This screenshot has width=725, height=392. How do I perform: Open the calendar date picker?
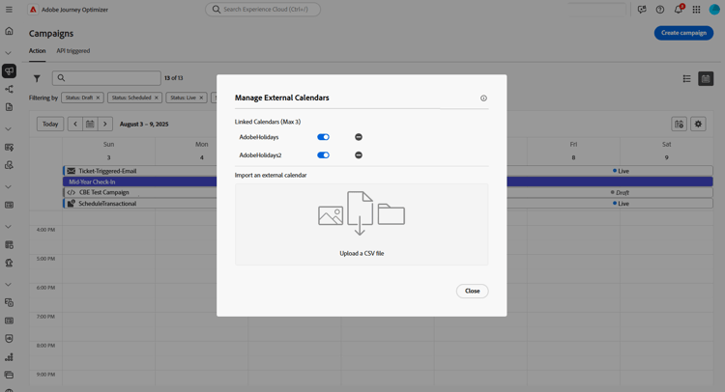point(90,124)
